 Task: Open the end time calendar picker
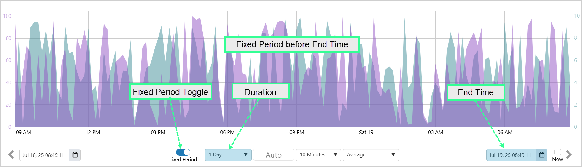pos(542,155)
